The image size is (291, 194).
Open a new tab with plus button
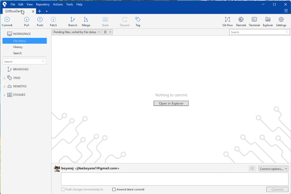coord(40,11)
